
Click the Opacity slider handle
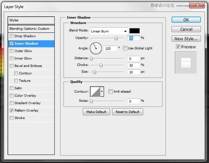pos(116,38)
